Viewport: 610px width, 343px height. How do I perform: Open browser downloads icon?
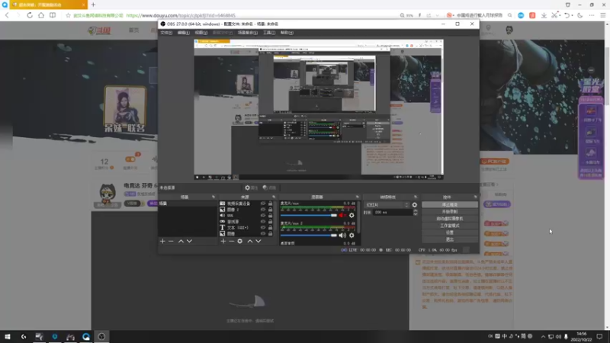[x=544, y=15]
